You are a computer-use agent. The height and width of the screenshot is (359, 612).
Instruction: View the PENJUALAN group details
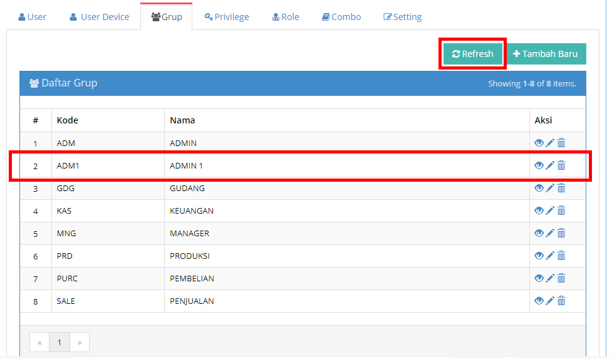(x=539, y=301)
